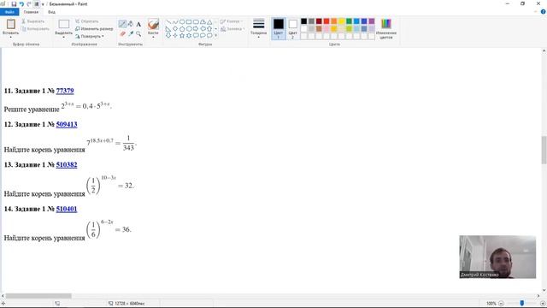
Task: Click the zoom slider handle in status bar
Action: point(522,303)
